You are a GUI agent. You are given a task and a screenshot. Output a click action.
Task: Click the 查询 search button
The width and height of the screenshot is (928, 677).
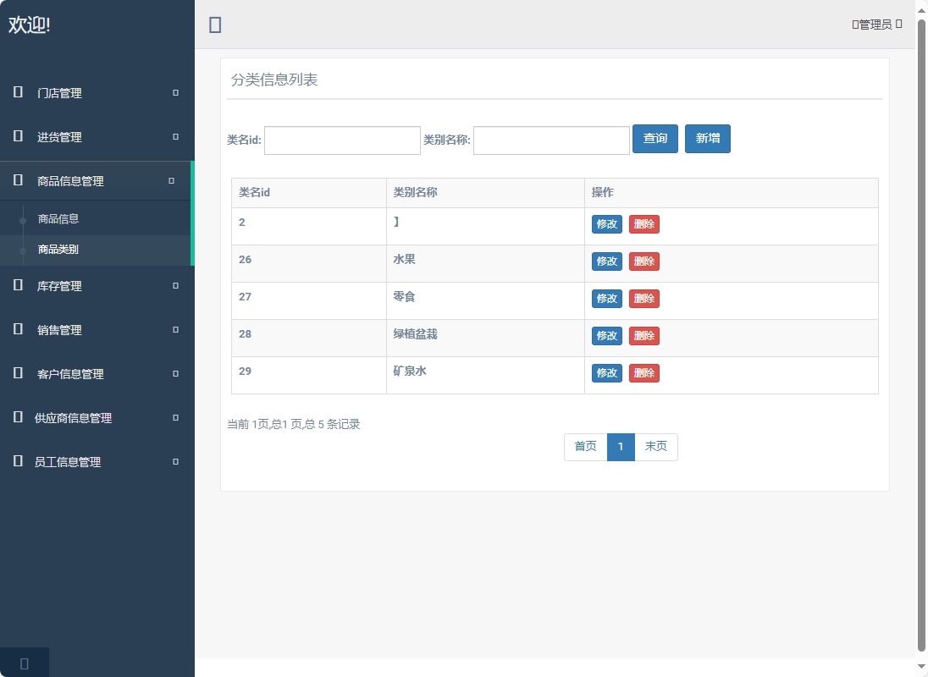coord(655,139)
